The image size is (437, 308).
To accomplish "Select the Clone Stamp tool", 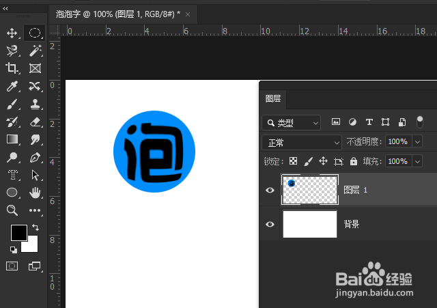I will pos(35,104).
